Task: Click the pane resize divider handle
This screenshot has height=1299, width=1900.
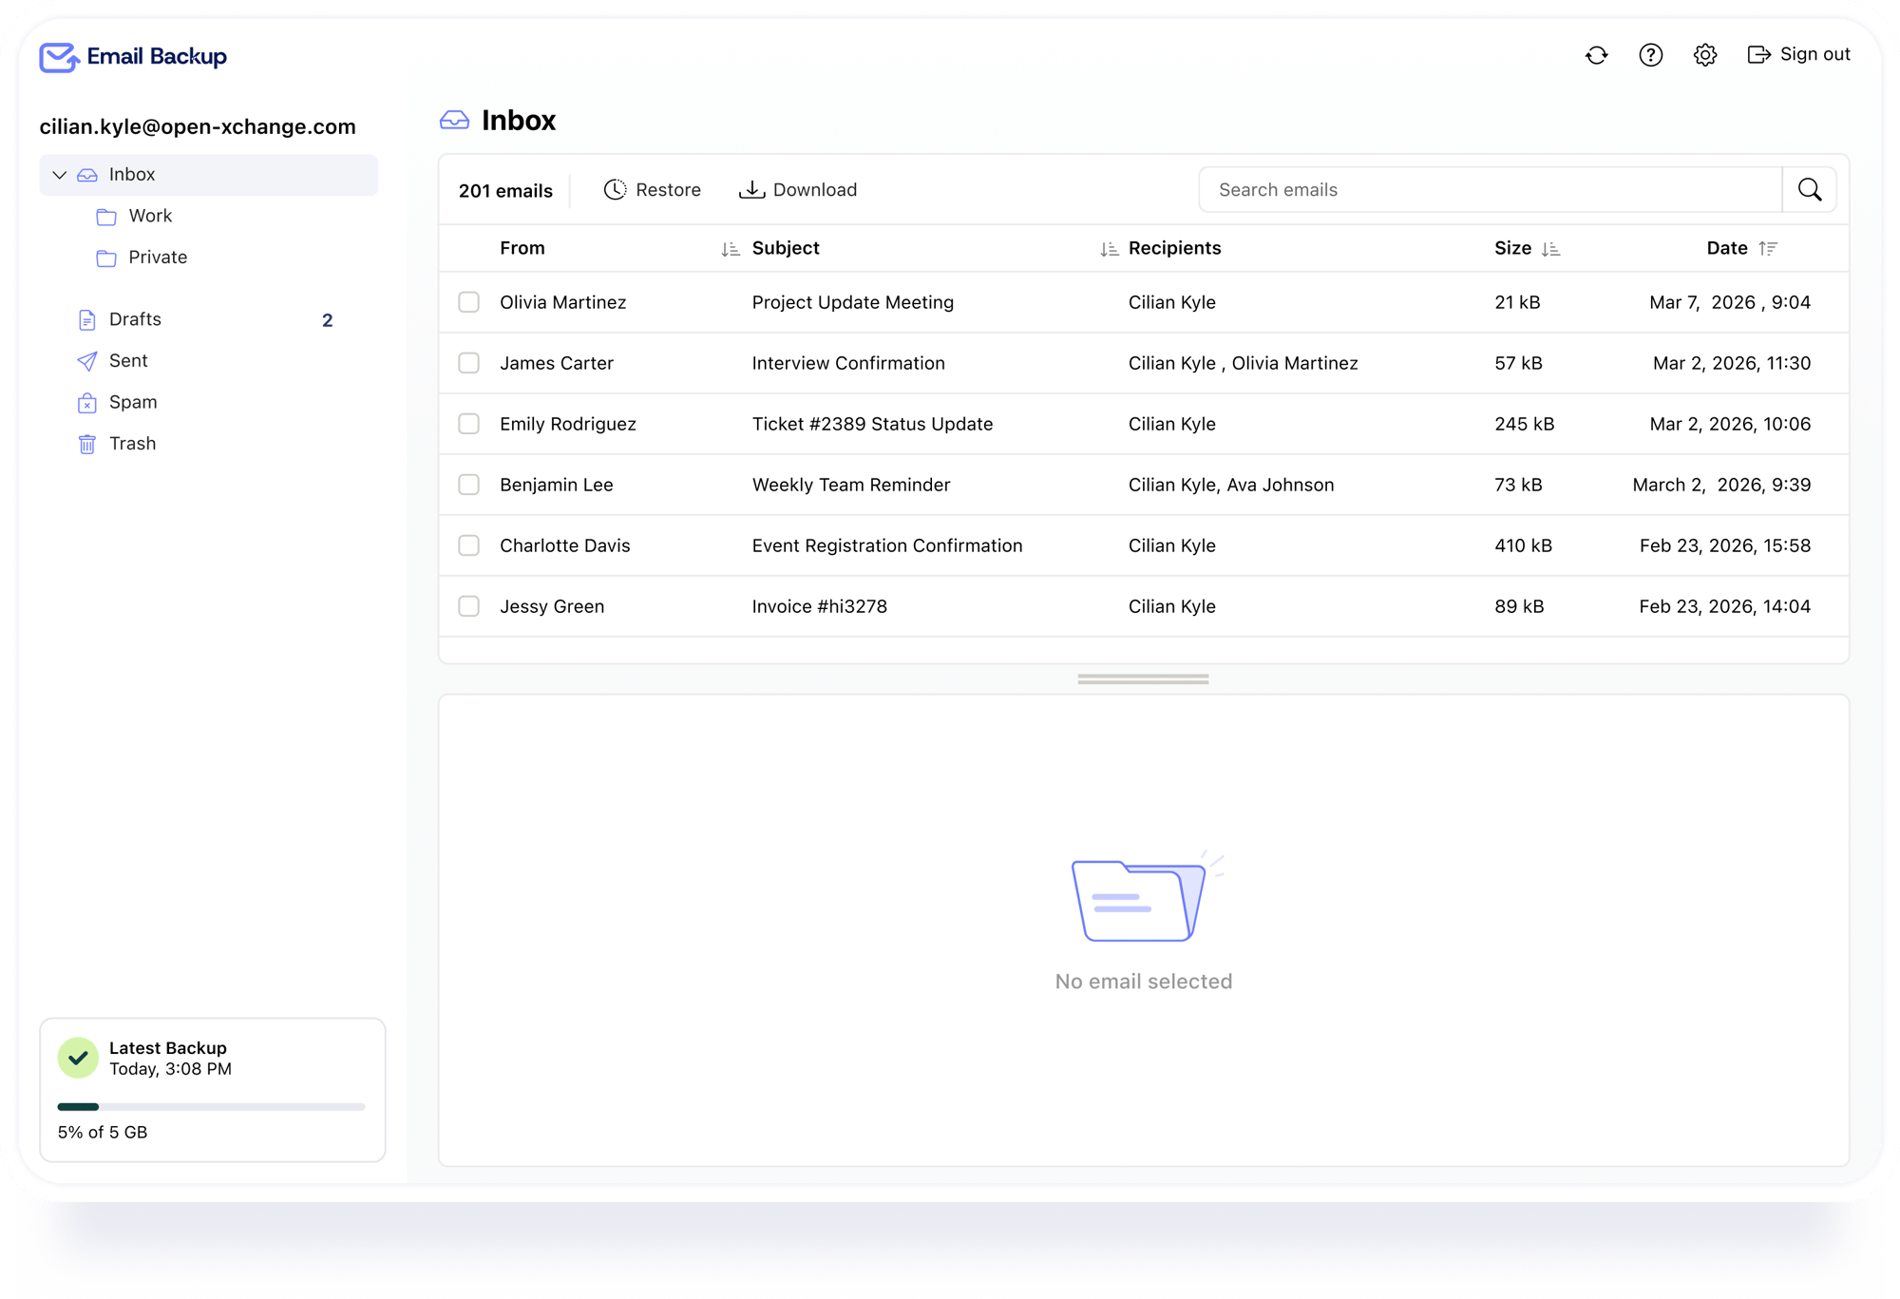Action: pyautogui.click(x=1143, y=679)
